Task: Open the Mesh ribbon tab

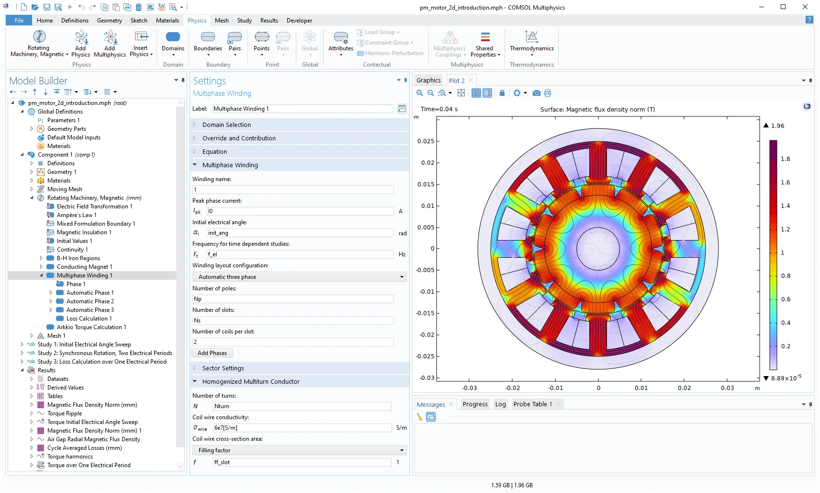Action: [x=222, y=21]
